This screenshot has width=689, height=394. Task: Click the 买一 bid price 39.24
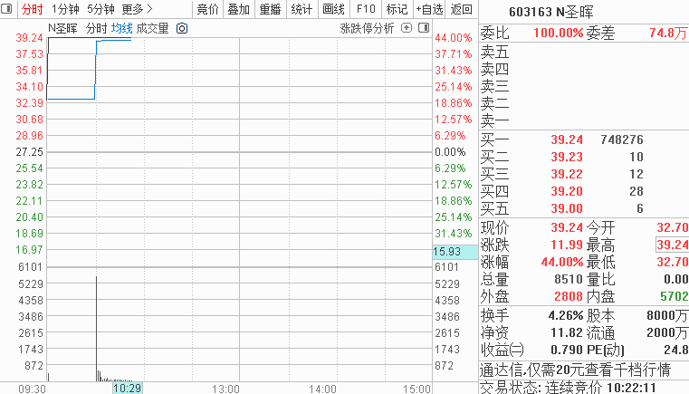(567, 139)
